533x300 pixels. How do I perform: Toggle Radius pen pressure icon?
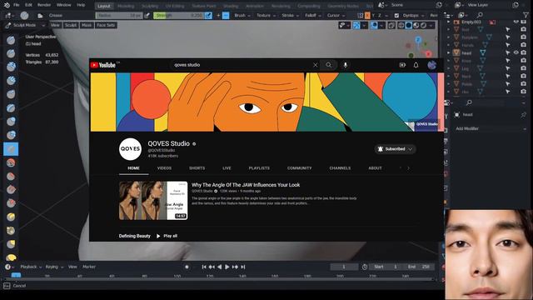click(147, 15)
